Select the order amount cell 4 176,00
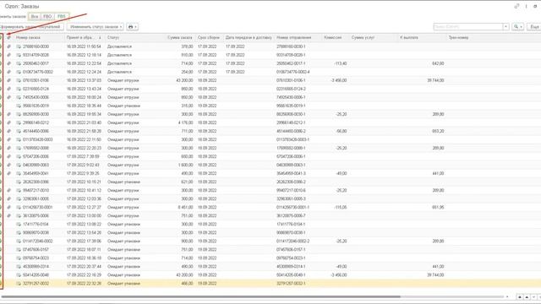The height and width of the screenshot is (304, 541). pos(186,122)
